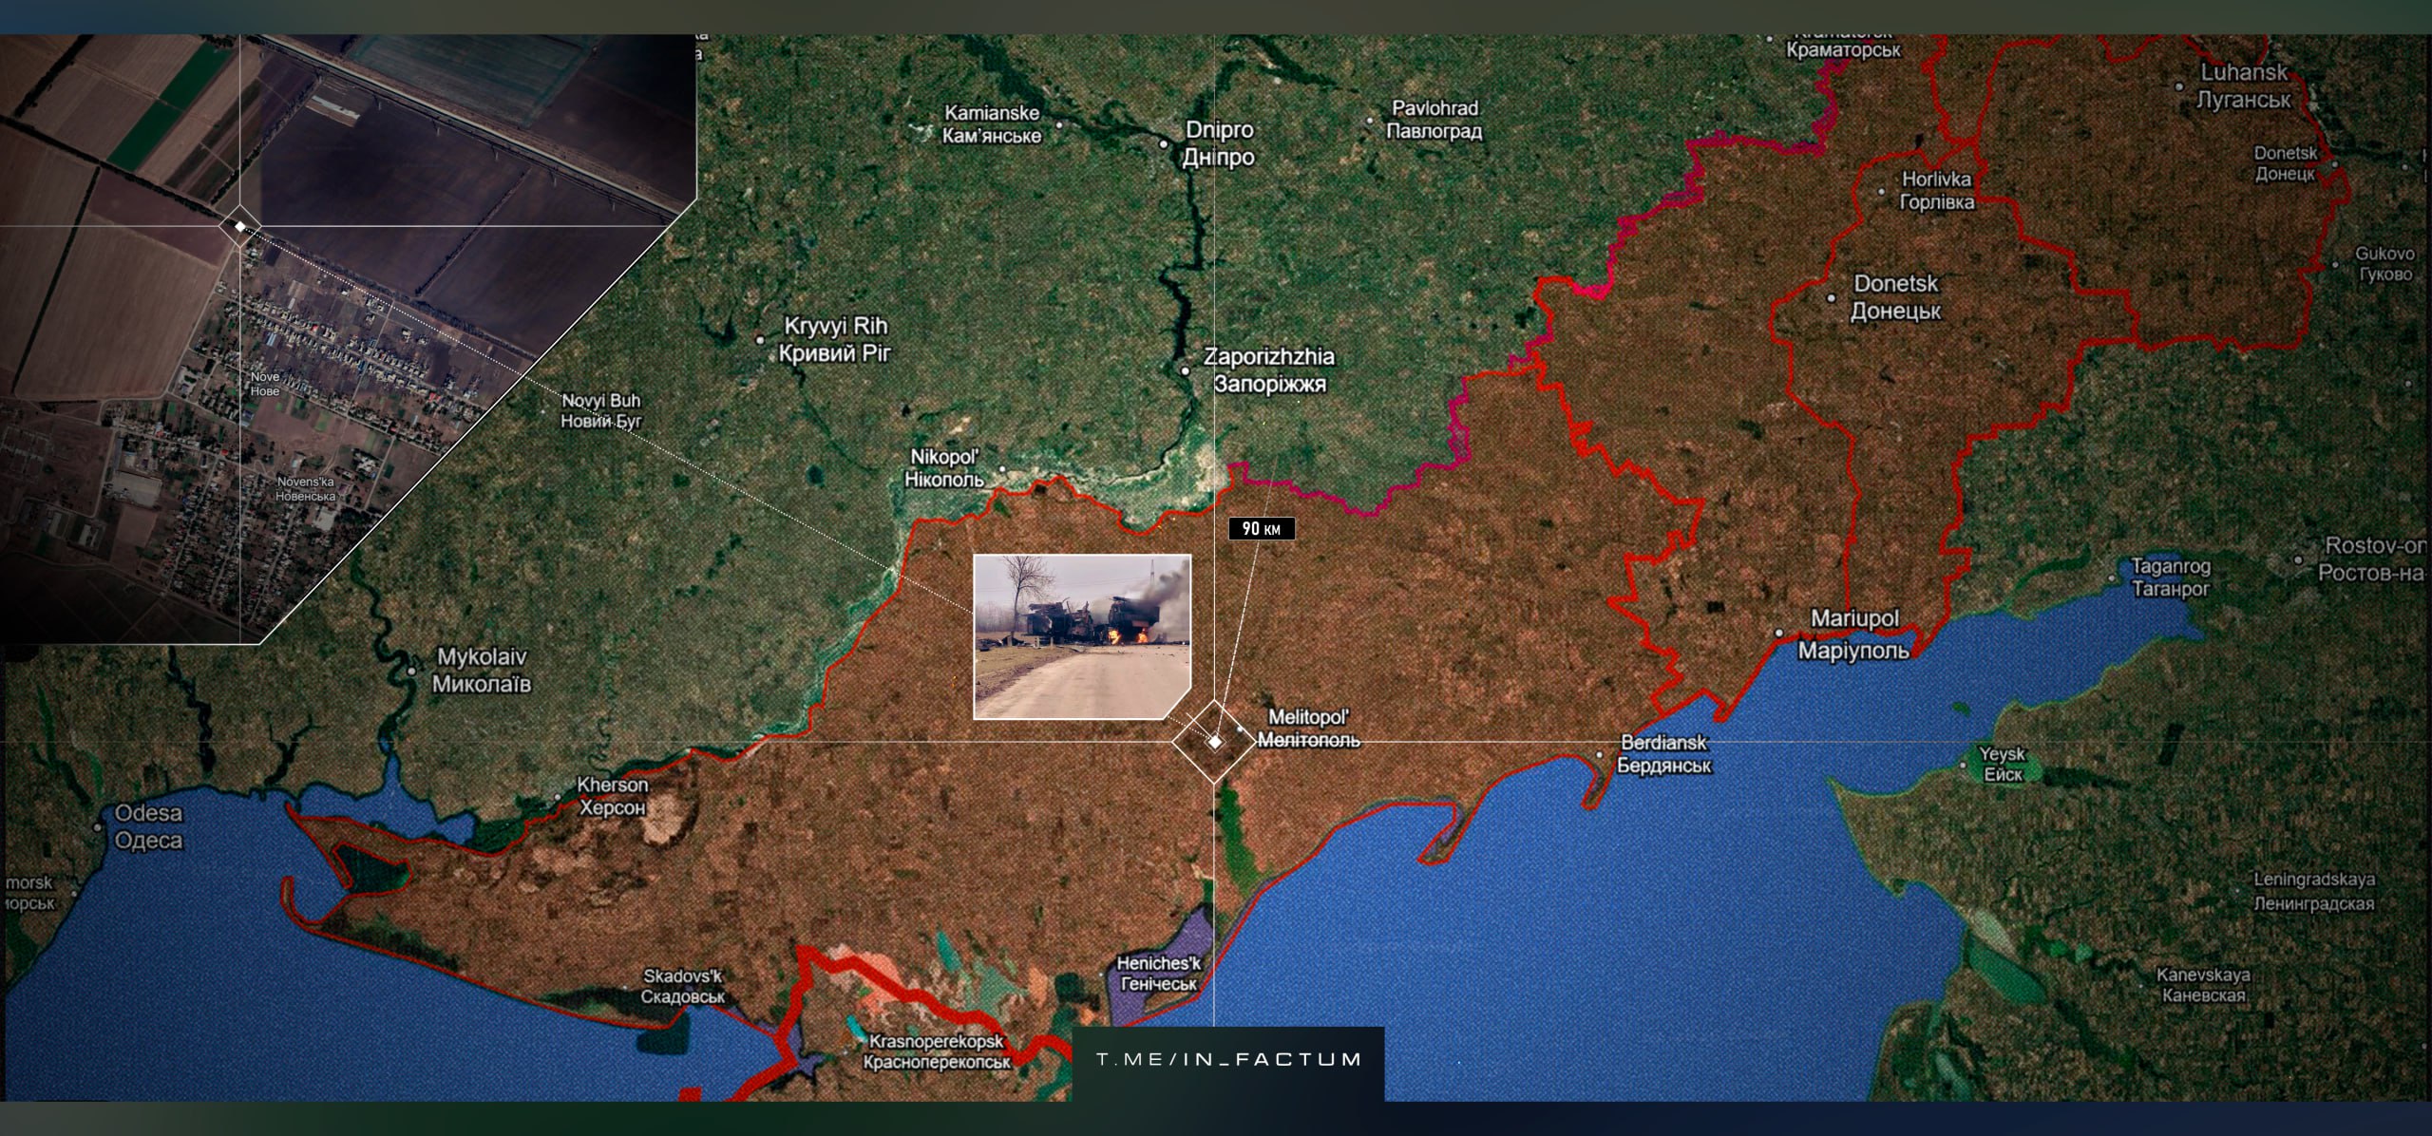Open the burning vehicles photo thumbnail
Viewport: 2432px width, 1136px height.
point(1082,636)
